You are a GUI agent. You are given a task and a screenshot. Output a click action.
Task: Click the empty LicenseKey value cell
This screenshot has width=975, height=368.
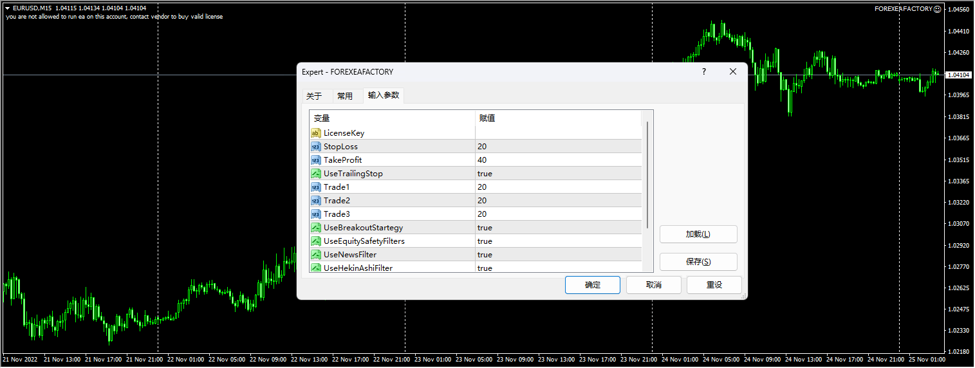coord(559,133)
